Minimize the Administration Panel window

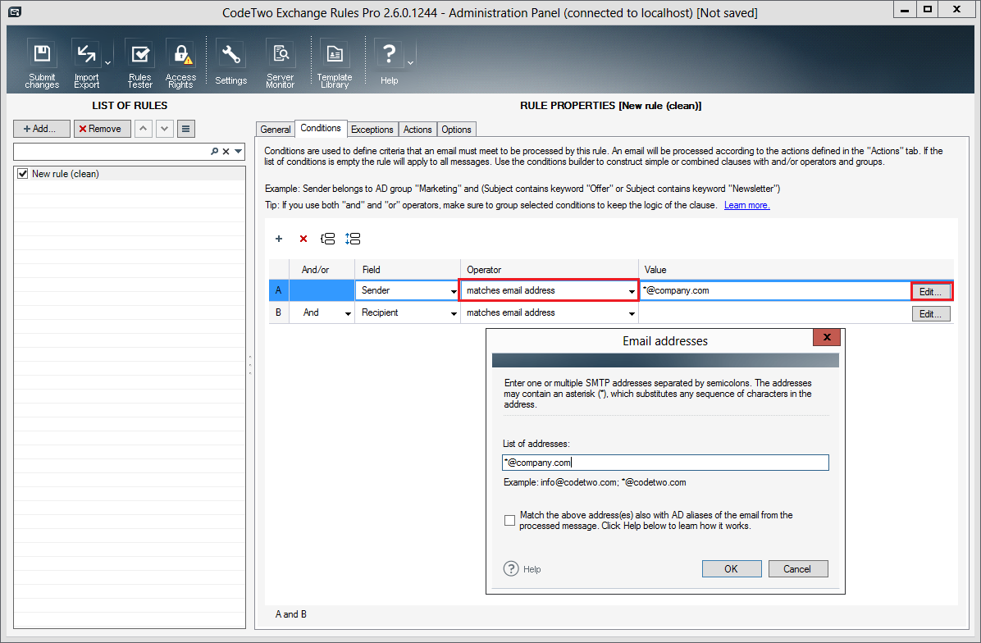coord(905,9)
